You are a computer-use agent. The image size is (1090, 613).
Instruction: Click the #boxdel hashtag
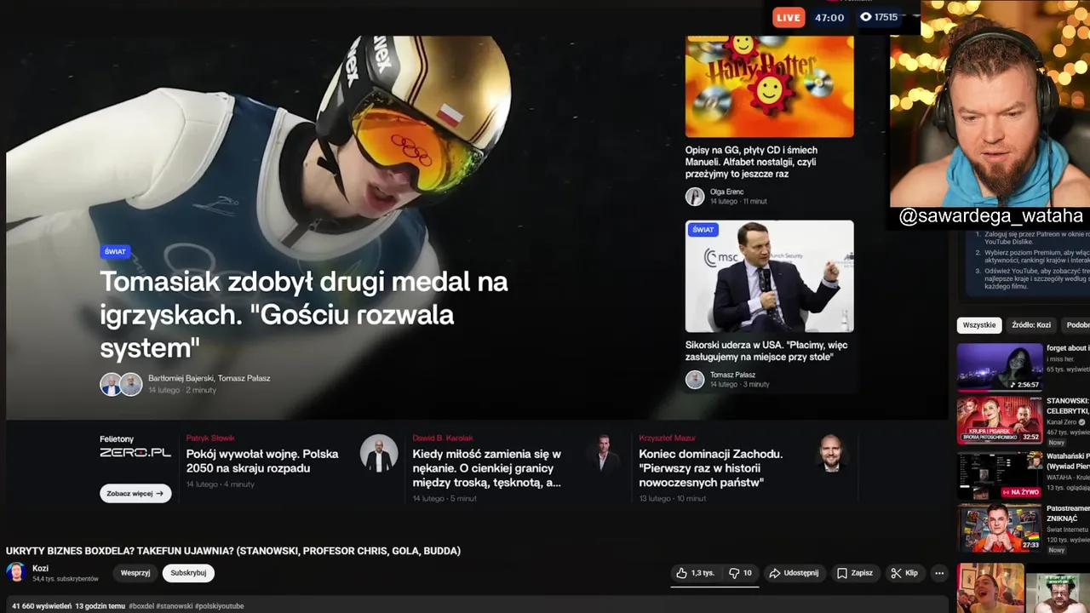tap(141, 606)
